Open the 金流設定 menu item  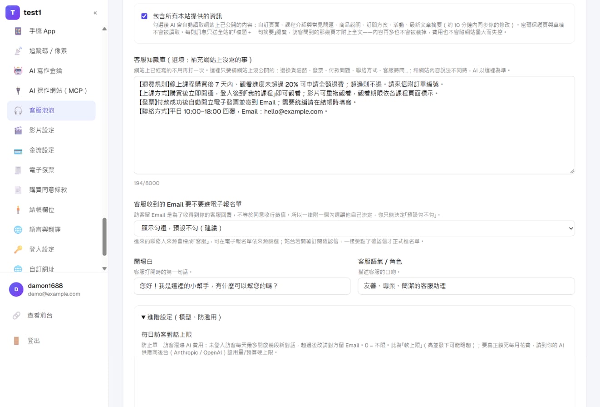tap(51, 150)
